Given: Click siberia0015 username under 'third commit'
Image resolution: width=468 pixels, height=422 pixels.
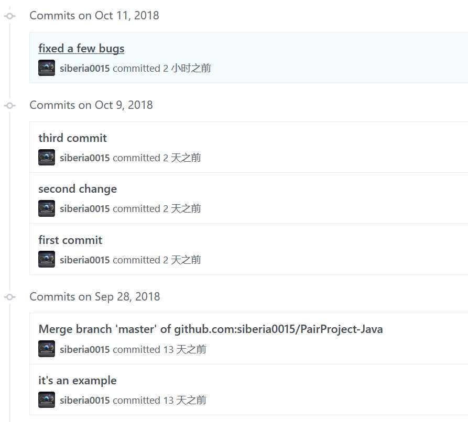Looking at the screenshot, I should coord(85,158).
